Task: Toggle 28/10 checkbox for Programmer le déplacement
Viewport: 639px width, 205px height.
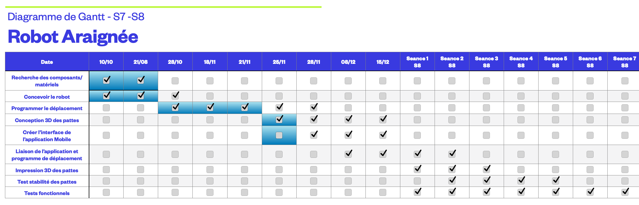Action: coord(175,107)
